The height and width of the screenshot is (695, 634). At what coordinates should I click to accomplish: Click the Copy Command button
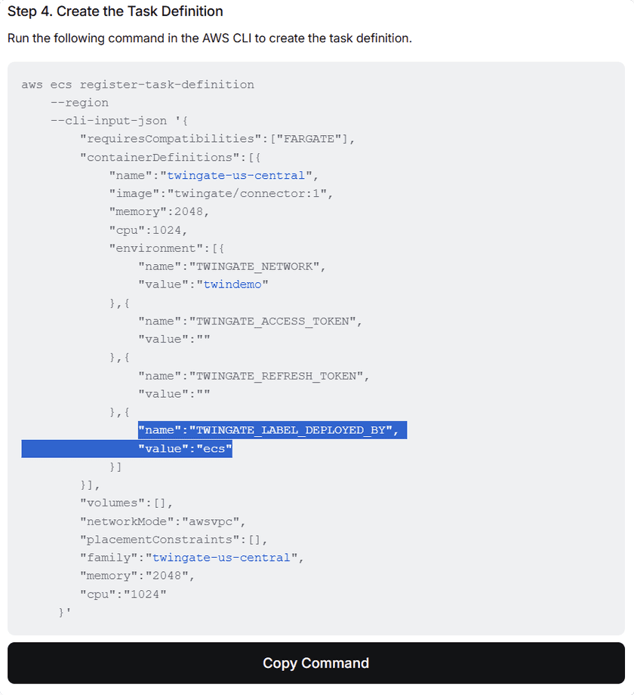[x=315, y=663]
